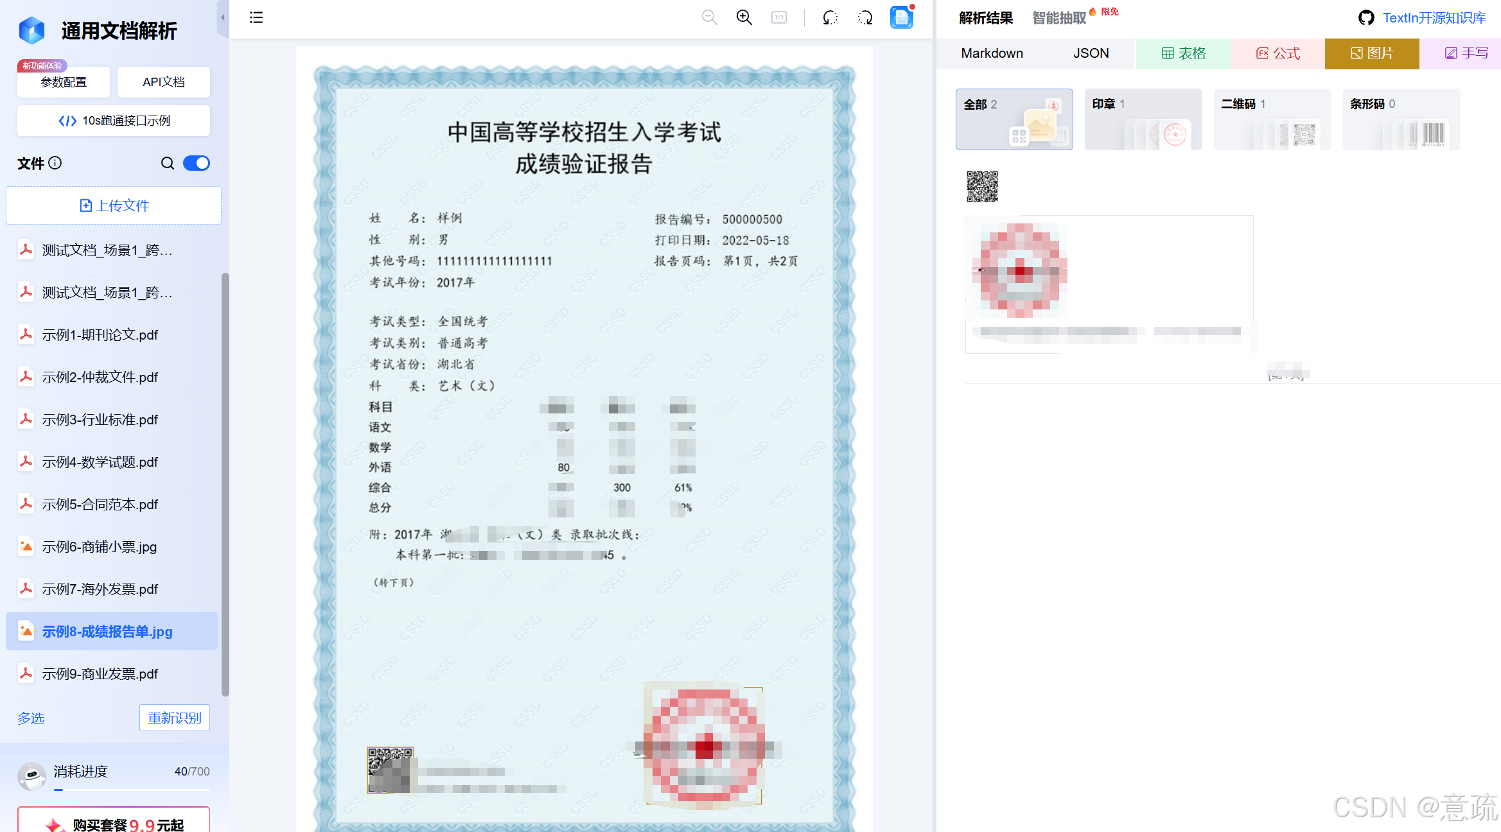Click 购买套餐9.9元起 banner
This screenshot has width=1501, height=832.
(114, 820)
